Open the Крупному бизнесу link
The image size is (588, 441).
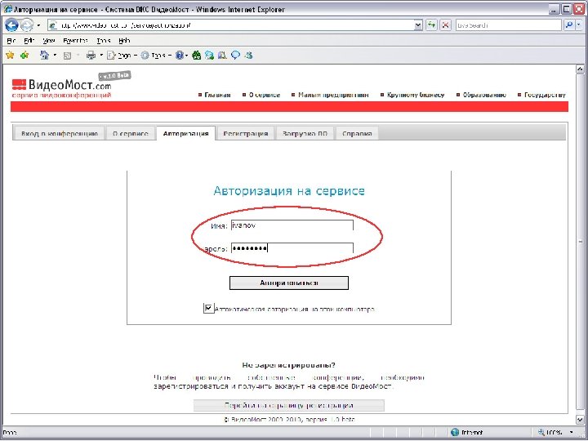[416, 95]
